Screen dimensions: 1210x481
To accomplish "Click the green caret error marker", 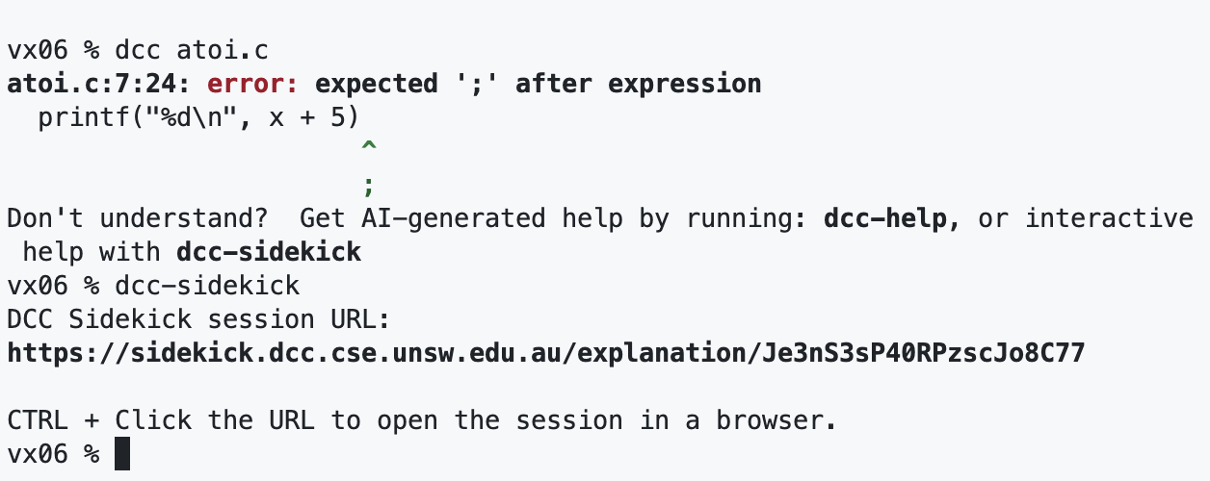I will tap(367, 147).
